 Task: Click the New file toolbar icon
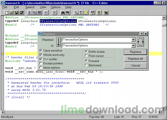(x=7, y=13)
